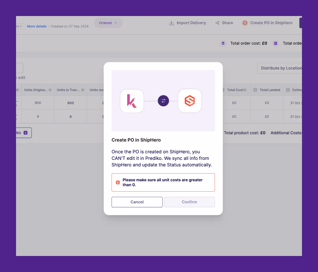Screen dimensions: 318x272
Task: Click the Total order cost: £0 text
Action: tap(249, 43)
